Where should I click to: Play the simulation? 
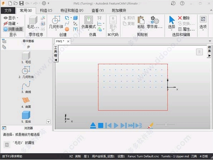116,126
